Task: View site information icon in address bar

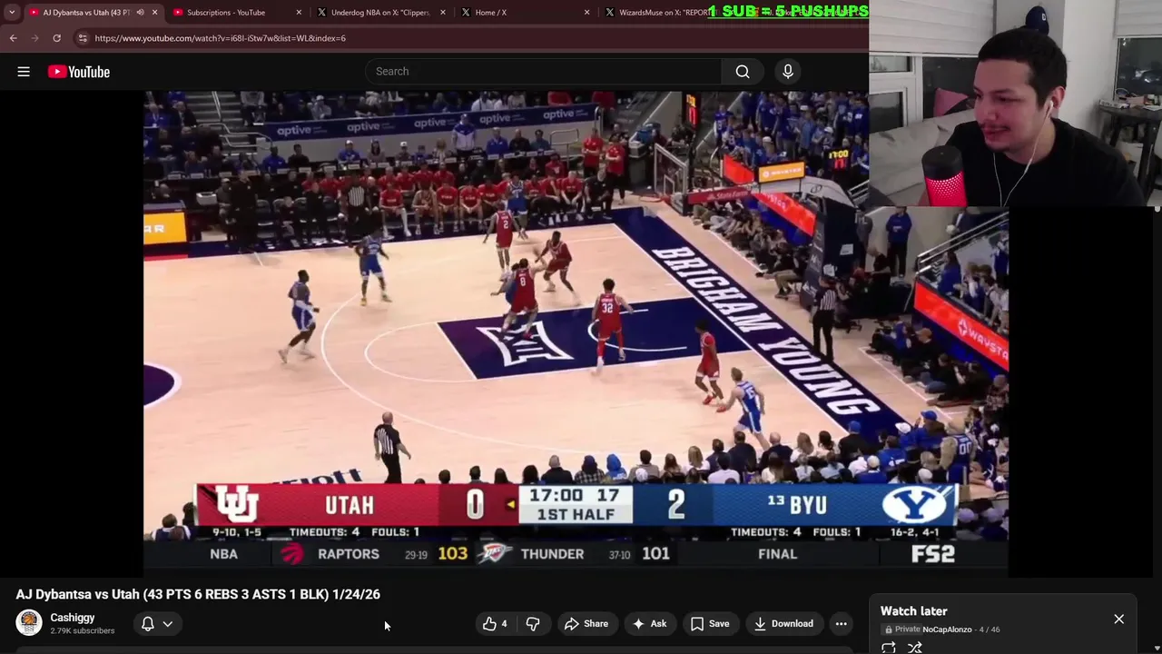Action: (x=83, y=38)
